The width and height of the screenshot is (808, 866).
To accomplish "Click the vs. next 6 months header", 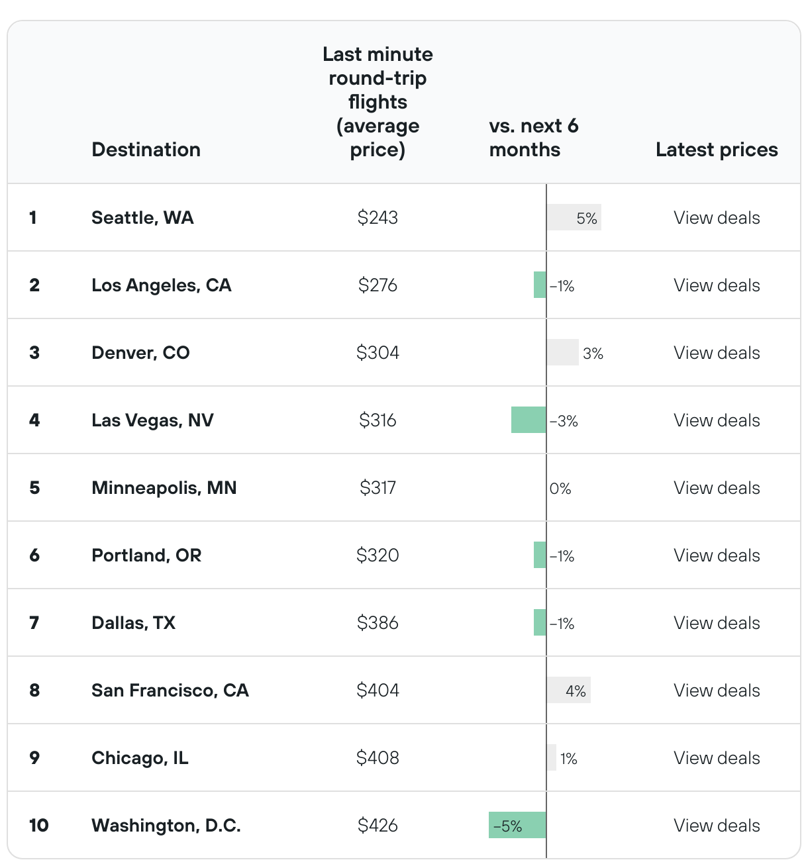I will tap(533, 138).
